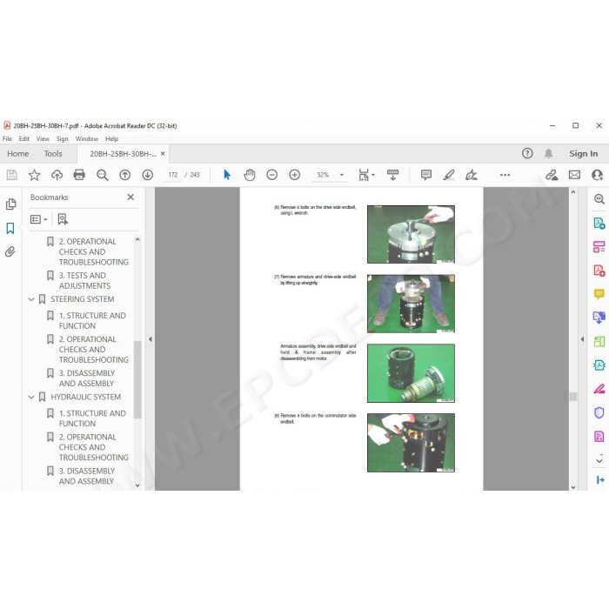Select the Highlight text tool
The width and height of the screenshot is (609, 609).
click(449, 175)
